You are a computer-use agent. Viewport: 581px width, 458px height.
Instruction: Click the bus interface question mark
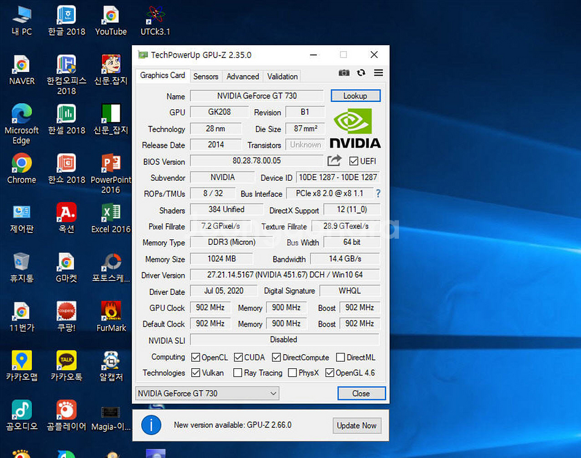pos(378,193)
